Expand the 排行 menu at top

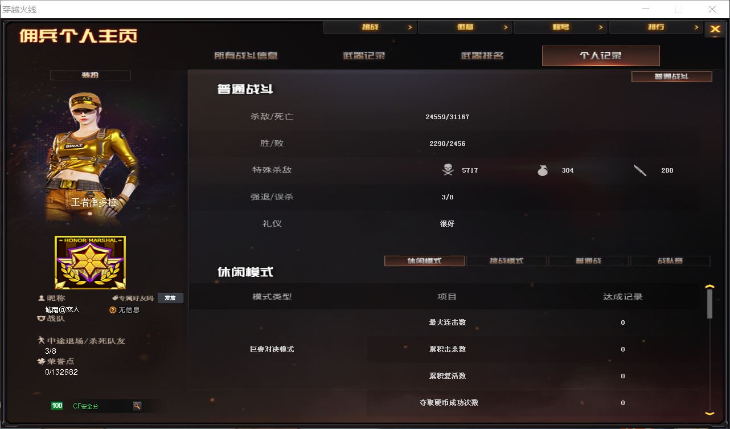[x=655, y=27]
